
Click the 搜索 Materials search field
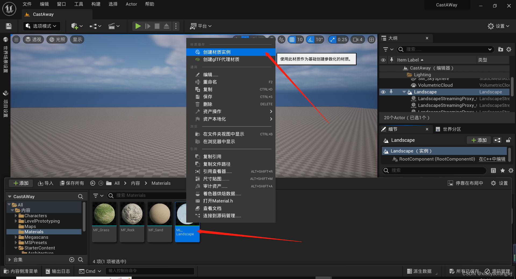[147, 195]
